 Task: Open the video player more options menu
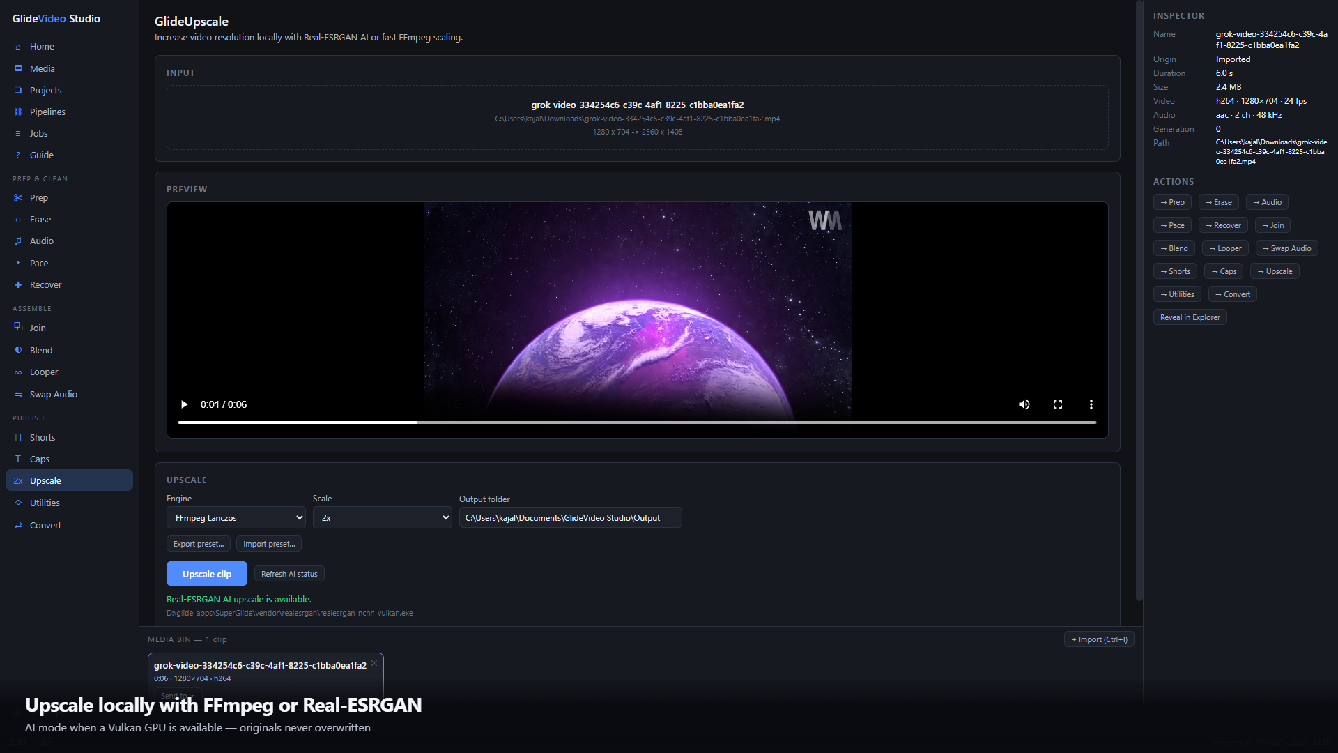pyautogui.click(x=1091, y=404)
